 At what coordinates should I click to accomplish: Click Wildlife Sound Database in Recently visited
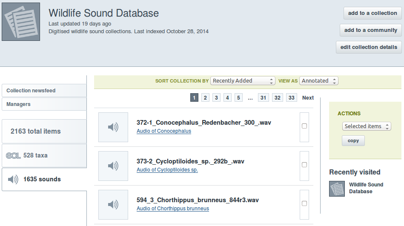pos(366,188)
